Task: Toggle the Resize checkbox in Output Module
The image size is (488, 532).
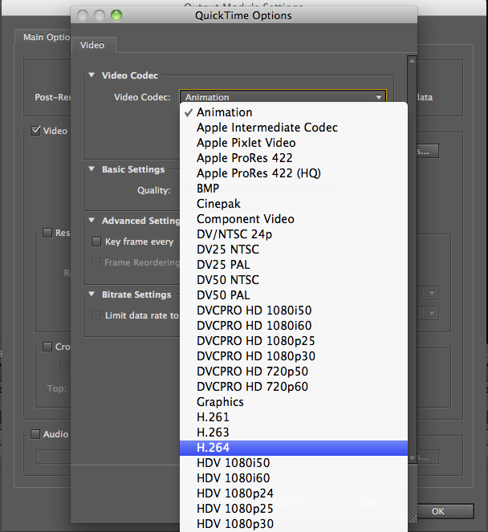Action: 47,233
